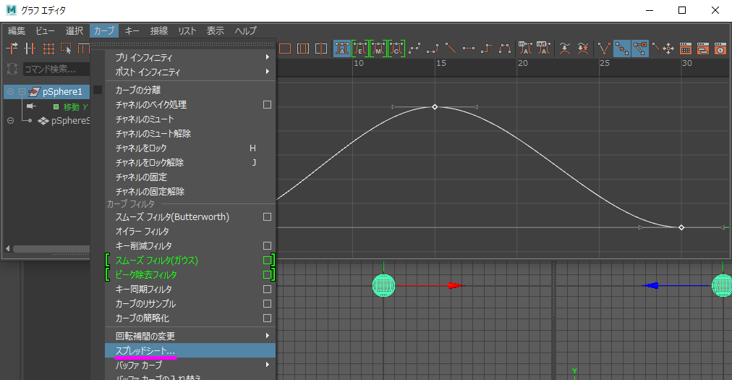
Task: Click the 'in' default tangent icon
Action: coord(525,48)
